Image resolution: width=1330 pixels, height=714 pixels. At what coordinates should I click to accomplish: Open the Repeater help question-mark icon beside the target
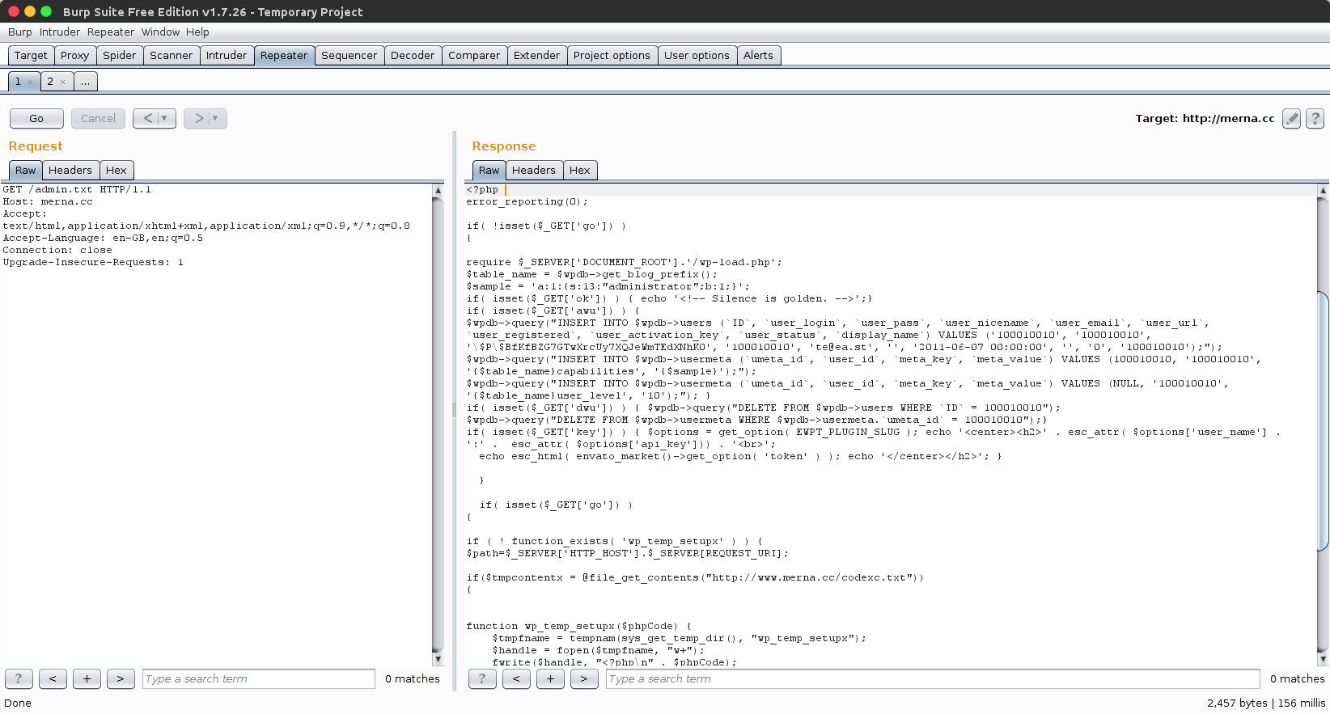pos(1315,119)
